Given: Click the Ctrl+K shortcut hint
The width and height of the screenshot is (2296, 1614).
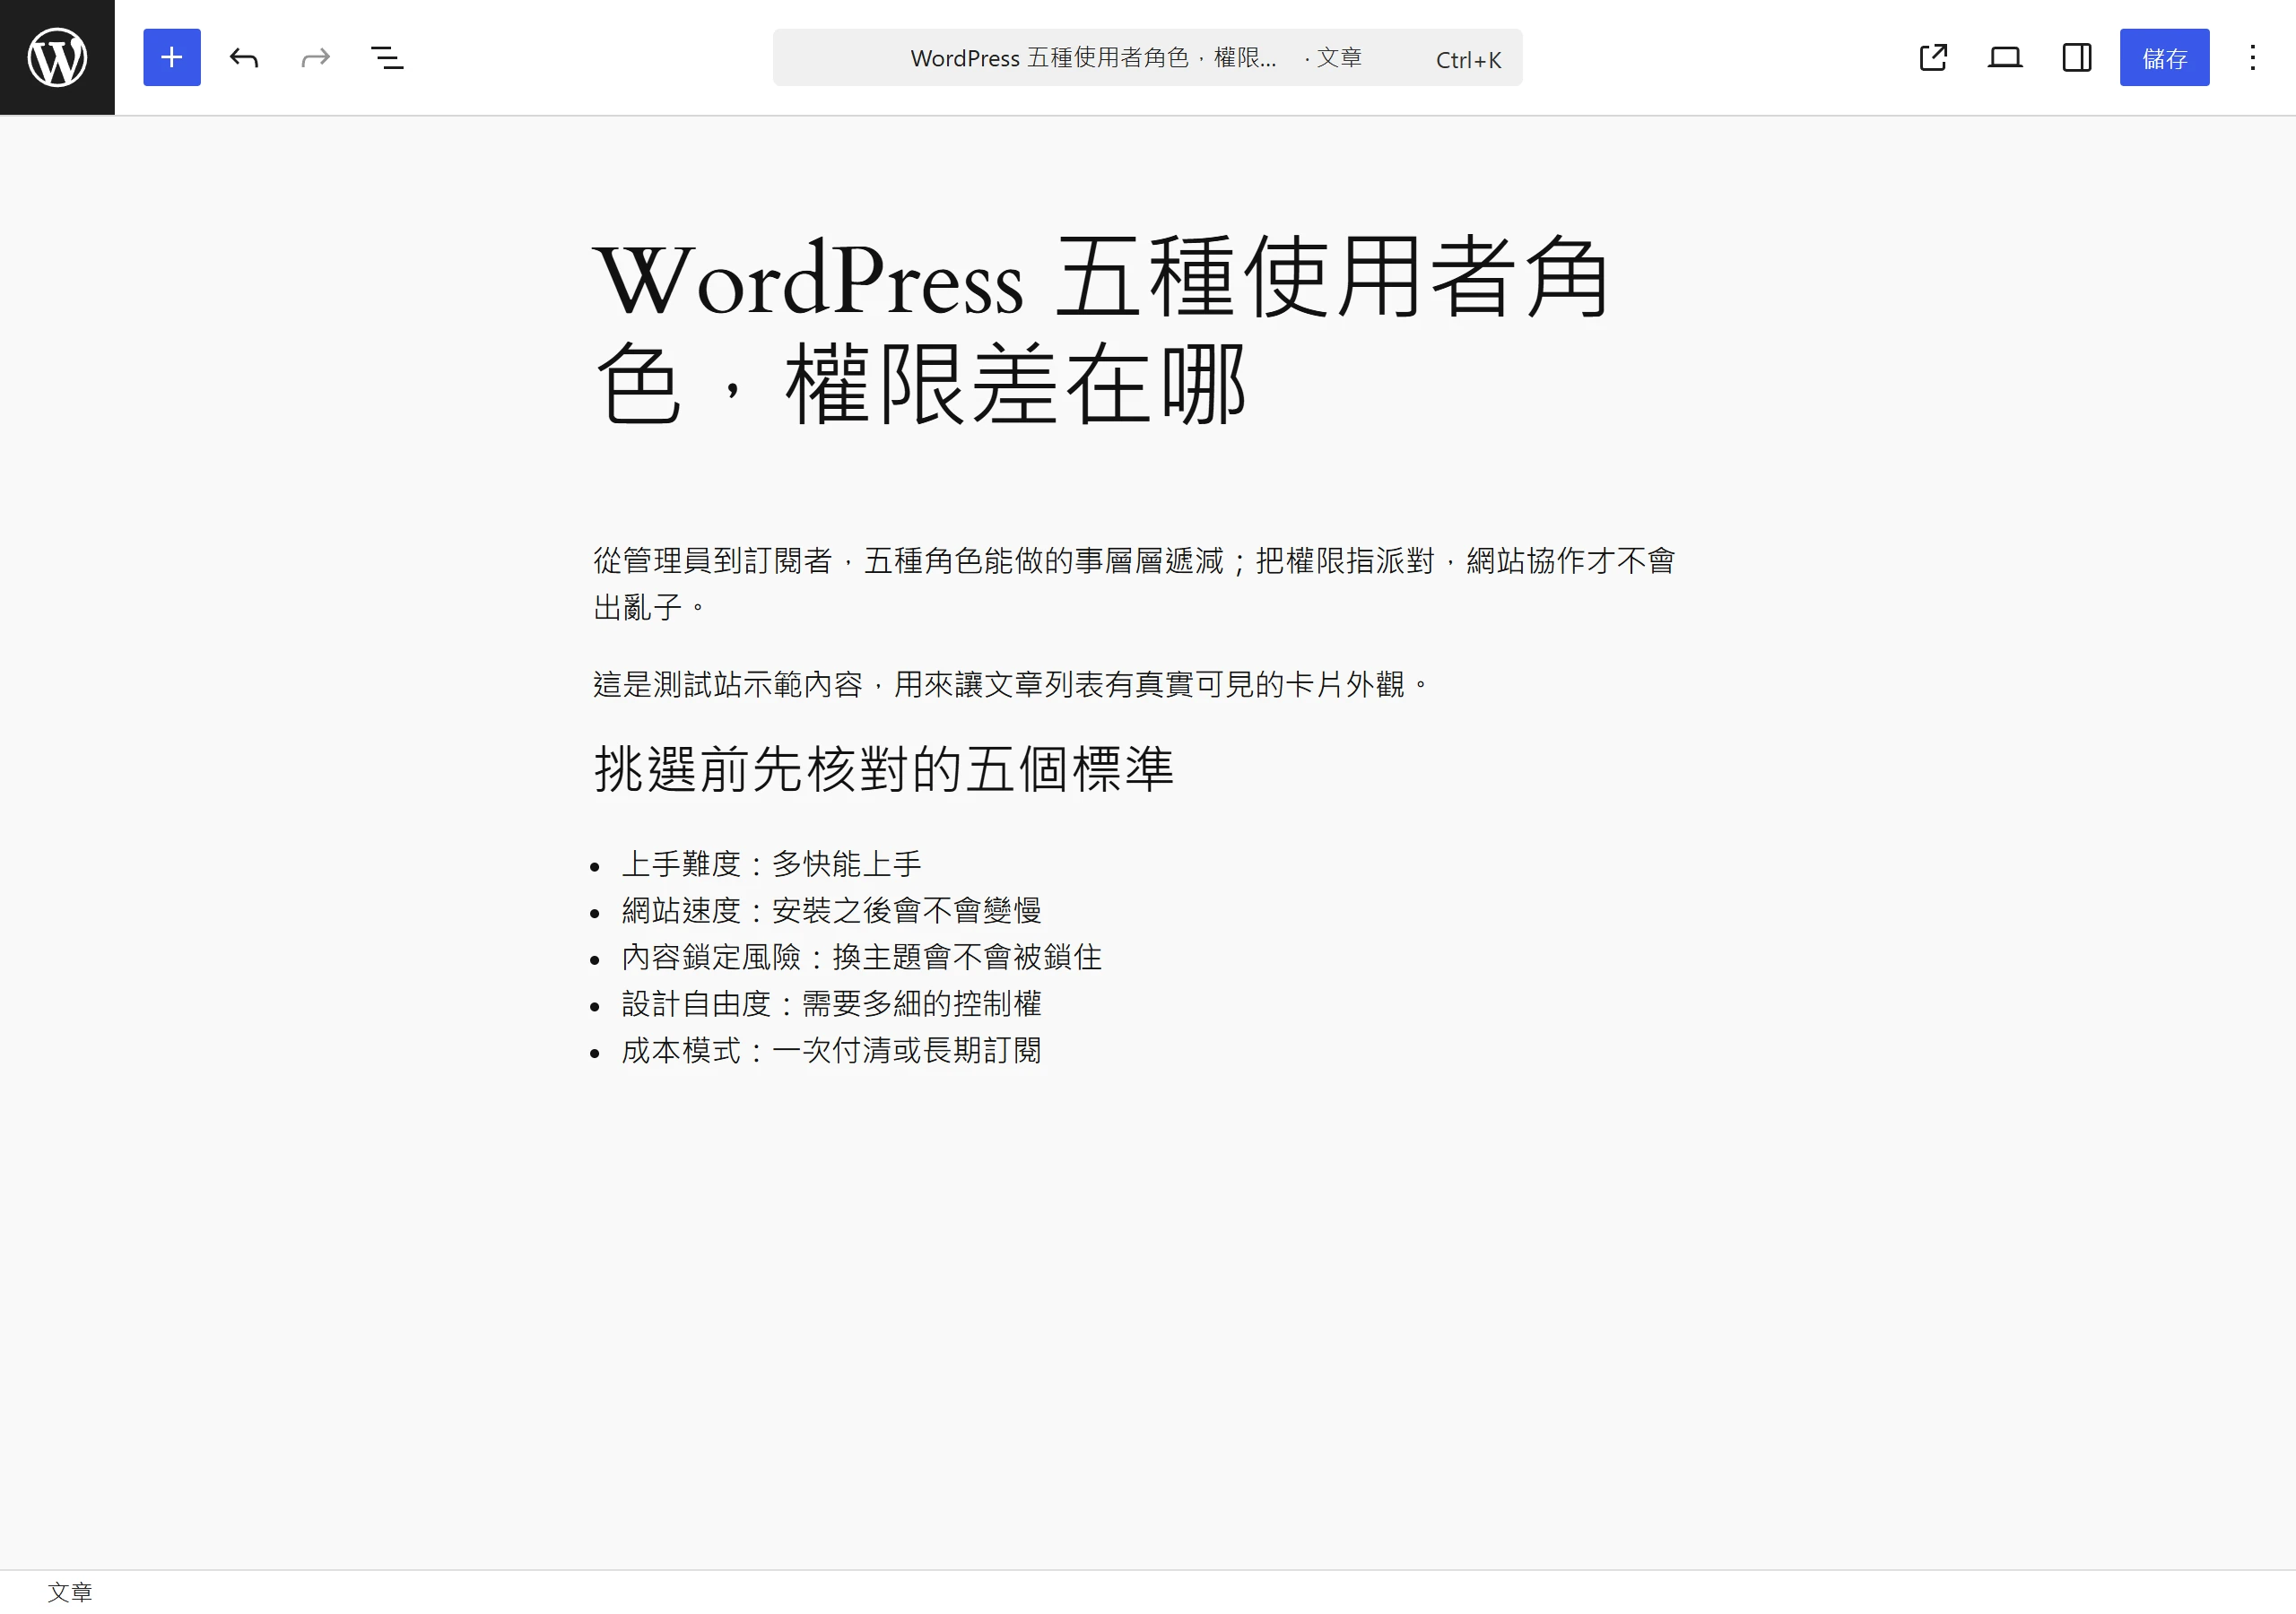Looking at the screenshot, I should [x=1468, y=60].
